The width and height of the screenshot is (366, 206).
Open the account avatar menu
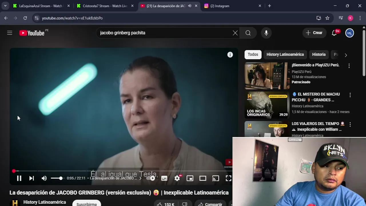coord(349,33)
